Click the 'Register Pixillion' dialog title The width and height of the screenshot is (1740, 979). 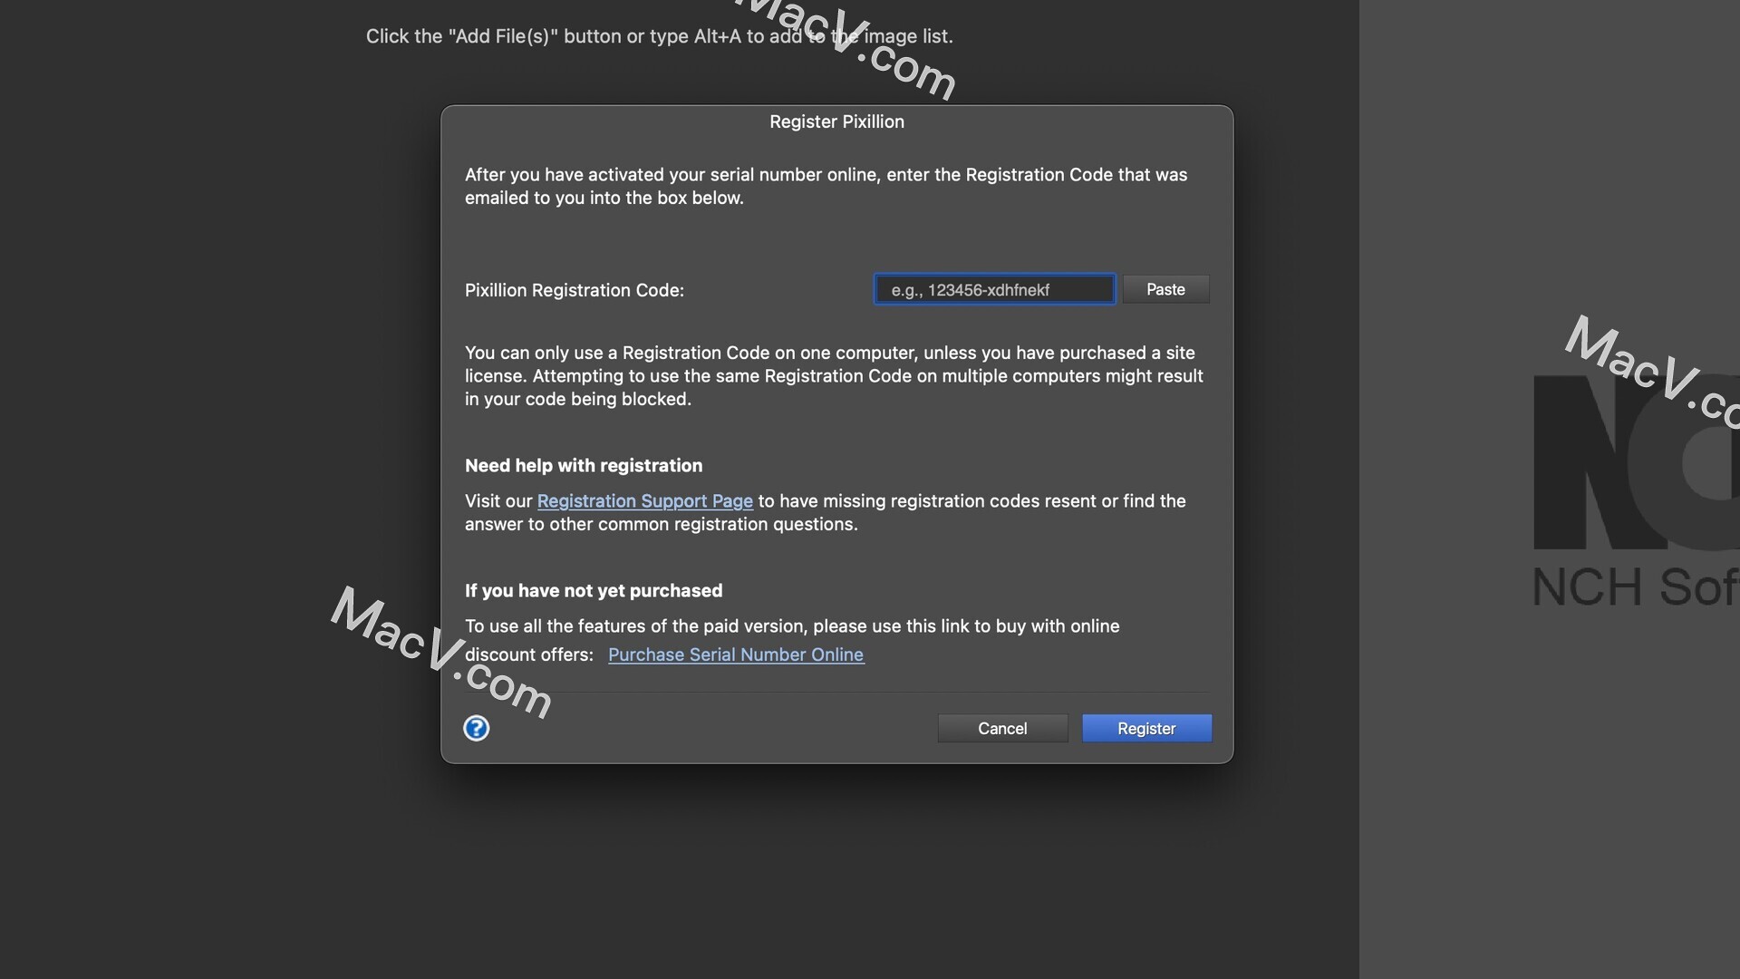point(836,121)
